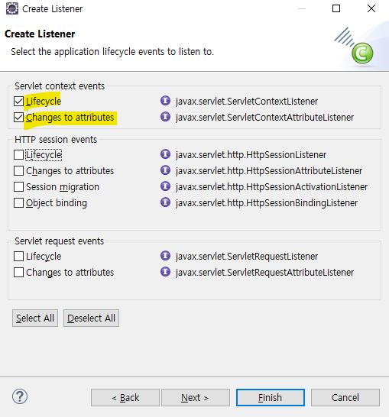389x417 pixels.
Task: Click the interface icon next to HttpSessionListener
Action: click(x=165, y=154)
